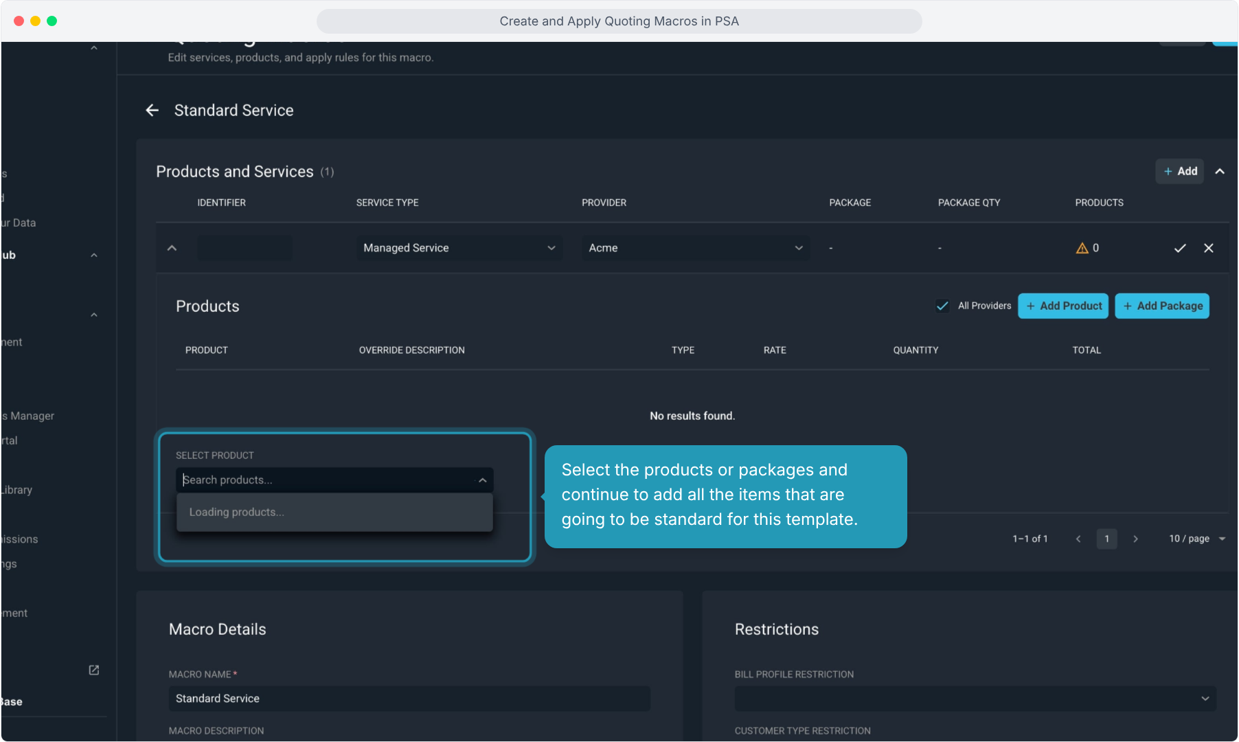Click the Identifier input field
1239x742 pixels.
(x=245, y=248)
